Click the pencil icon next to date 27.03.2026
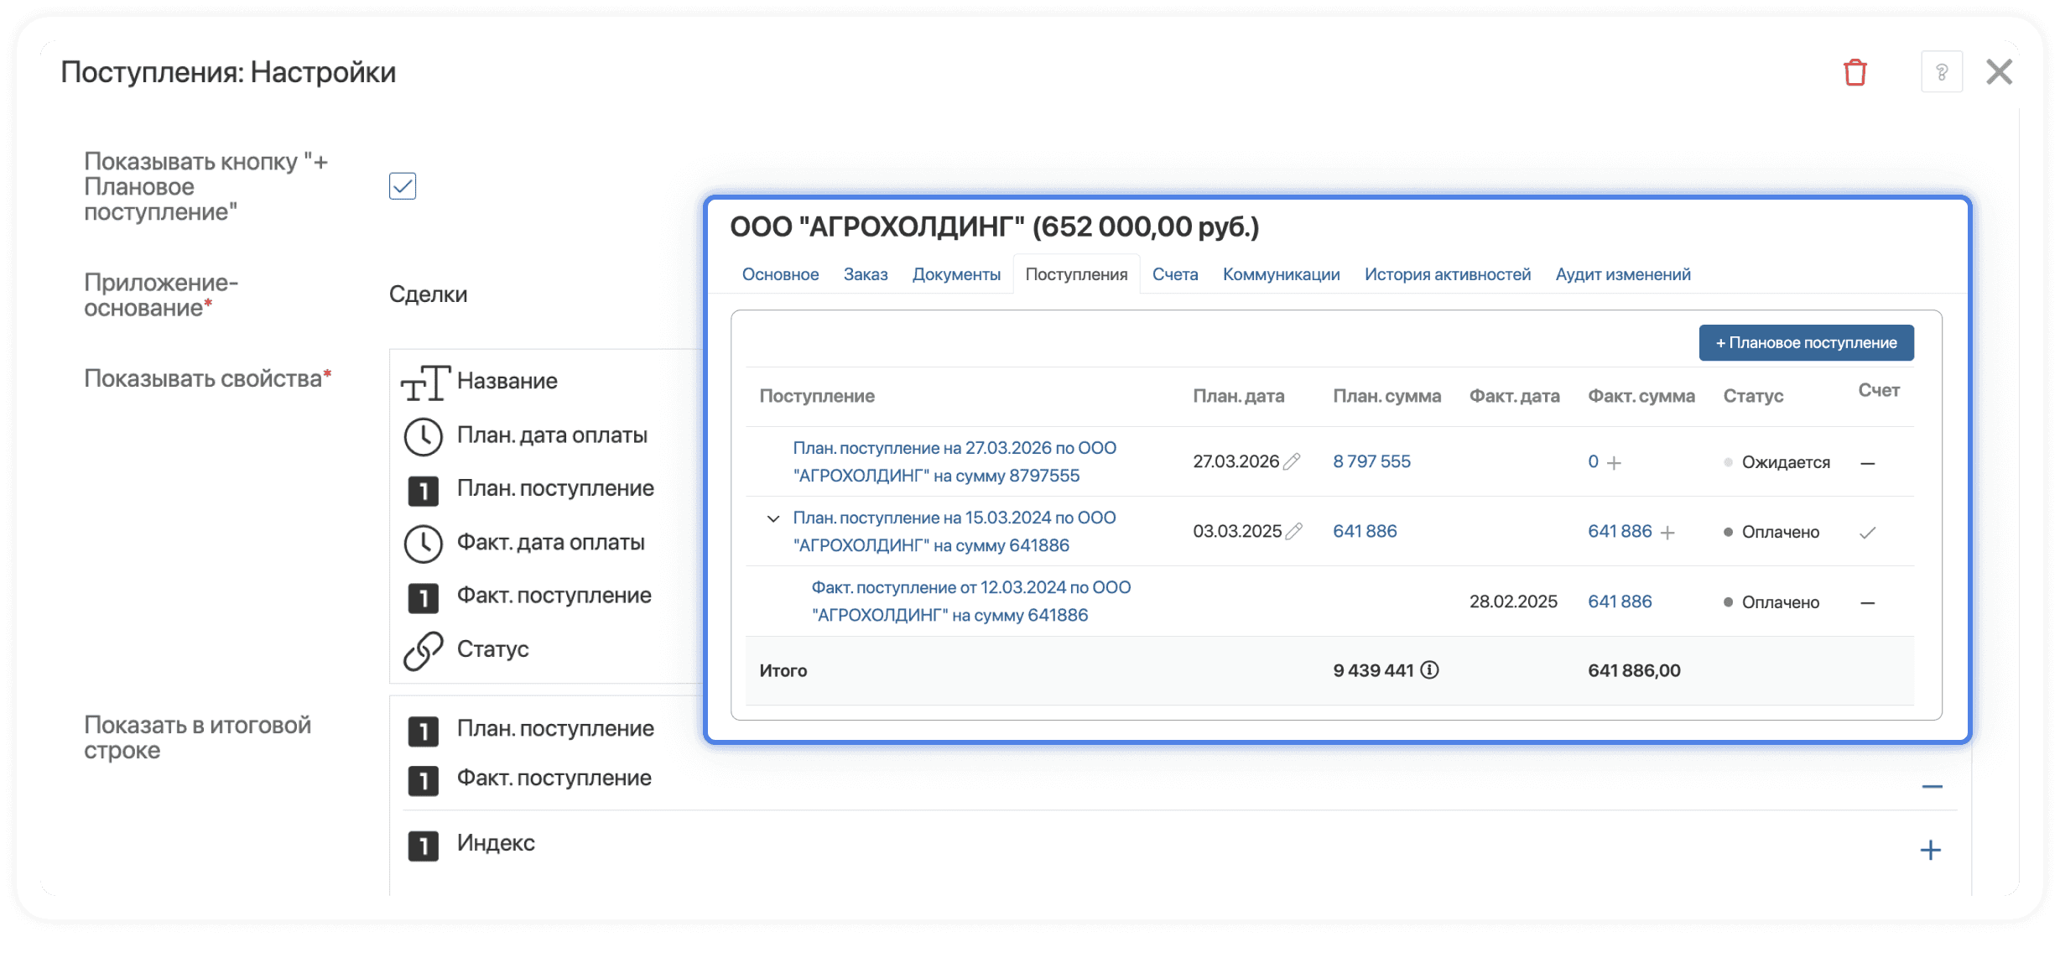 click(x=1293, y=461)
